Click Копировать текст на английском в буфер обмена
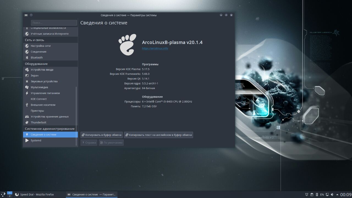The width and height of the screenshot is (352, 198). coord(158,135)
